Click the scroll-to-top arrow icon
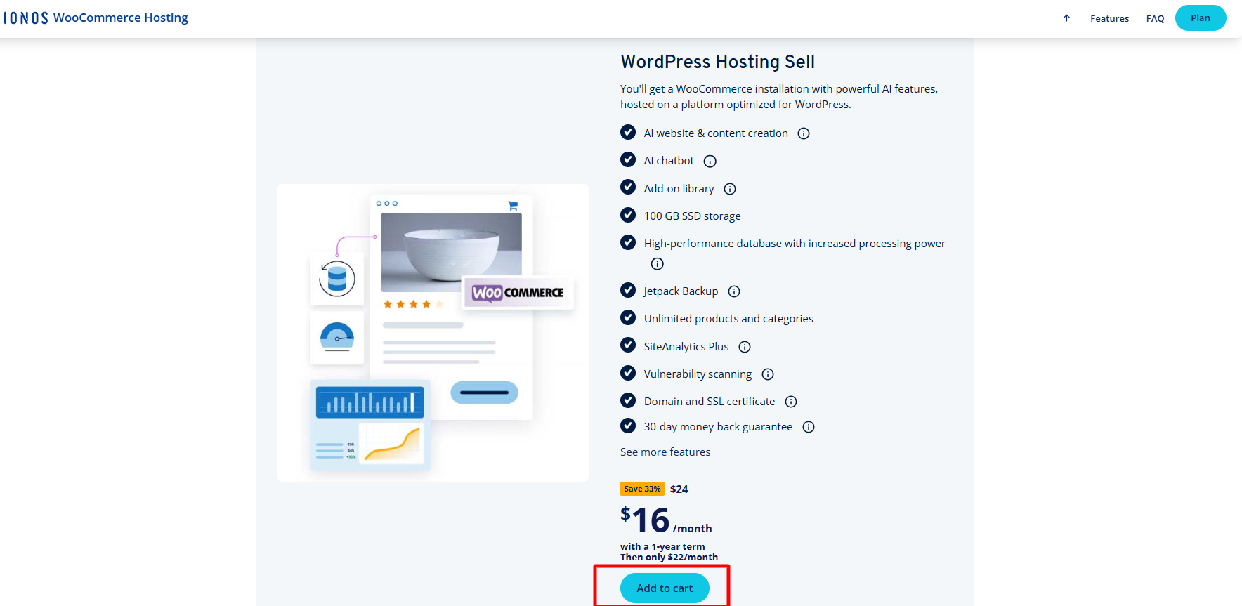 pos(1066,18)
